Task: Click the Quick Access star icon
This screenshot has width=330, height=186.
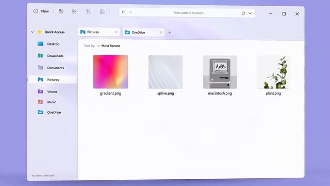Action: 39,32
